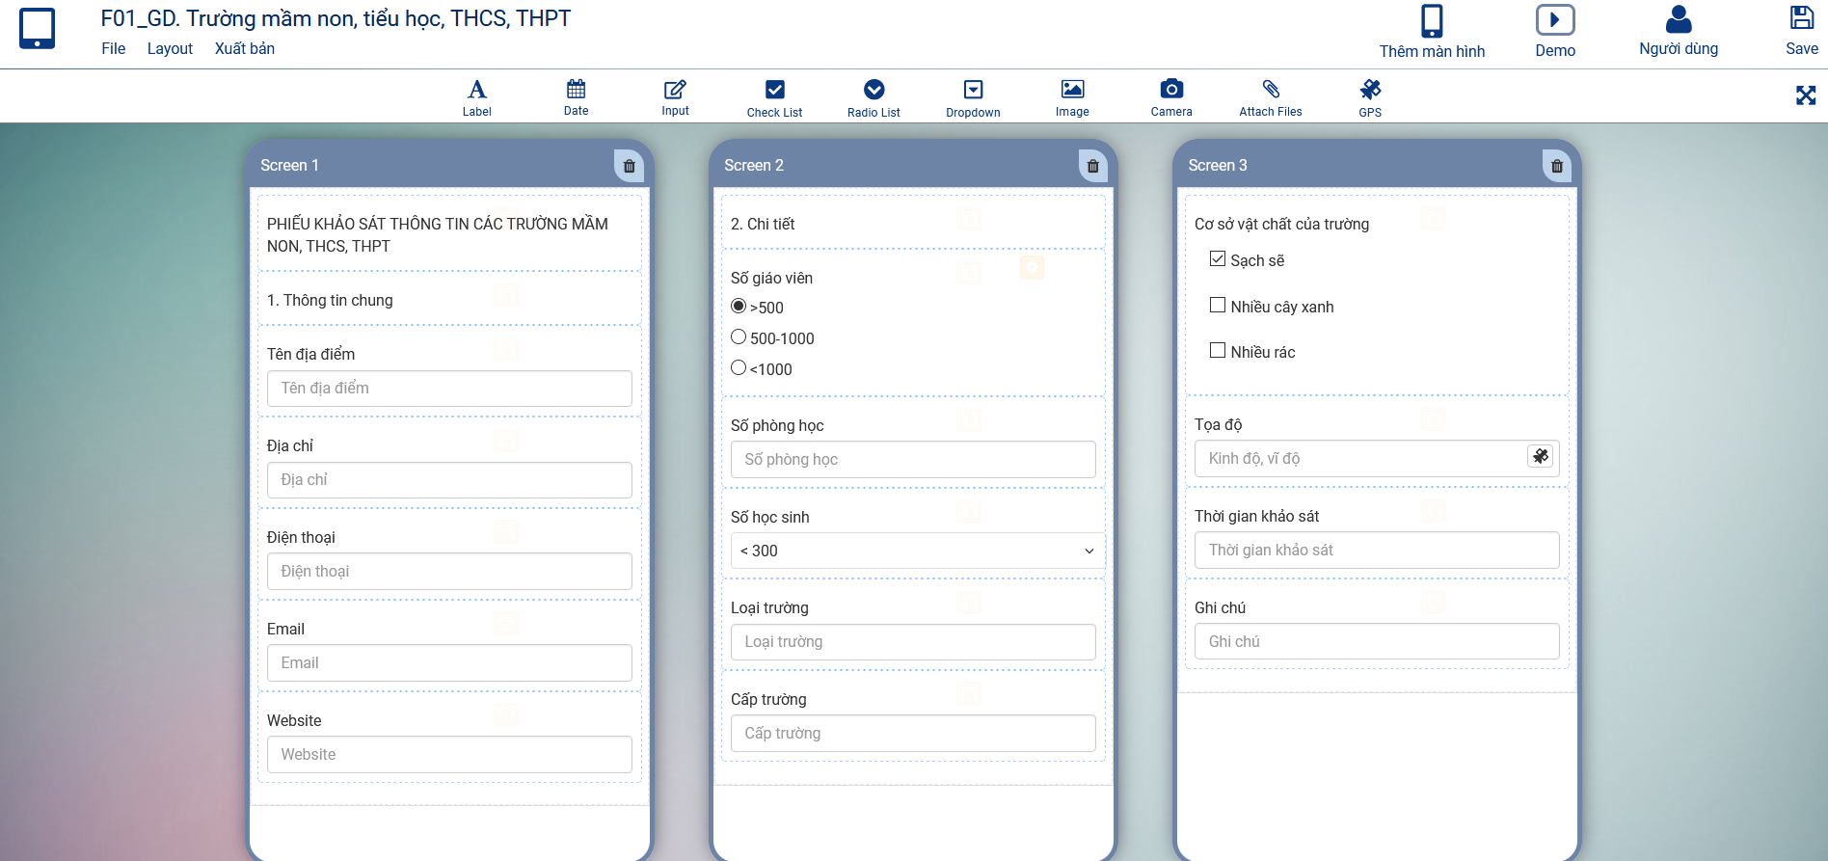The width and height of the screenshot is (1828, 861).
Task: Click the Save button
Action: coord(1800,31)
